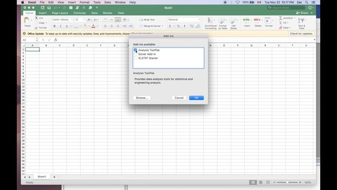
Task: Confirm add-ins with the OK button
Action: click(x=196, y=98)
